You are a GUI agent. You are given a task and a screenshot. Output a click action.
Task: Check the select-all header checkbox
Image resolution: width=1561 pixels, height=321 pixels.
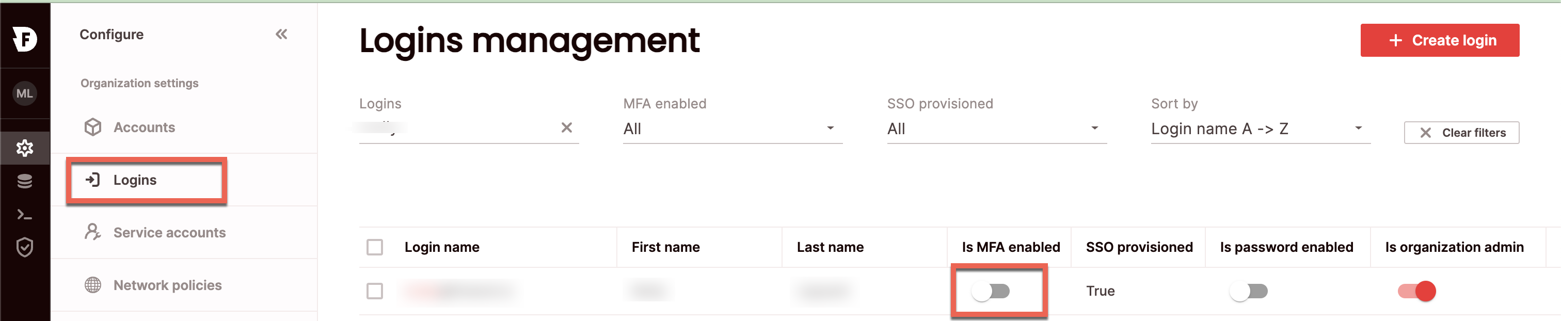[374, 247]
